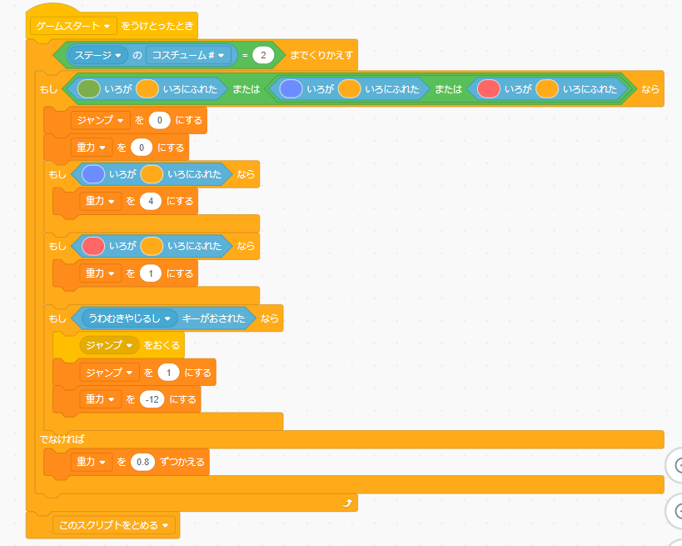Click the blue swatch in the nested もし block
This screenshot has width=682, height=546.
tap(92, 174)
